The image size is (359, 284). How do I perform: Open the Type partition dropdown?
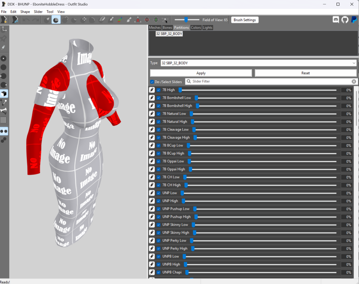click(259, 63)
